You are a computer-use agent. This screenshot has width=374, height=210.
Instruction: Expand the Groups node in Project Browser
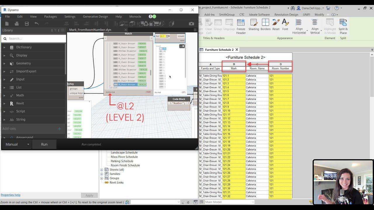[102, 178]
